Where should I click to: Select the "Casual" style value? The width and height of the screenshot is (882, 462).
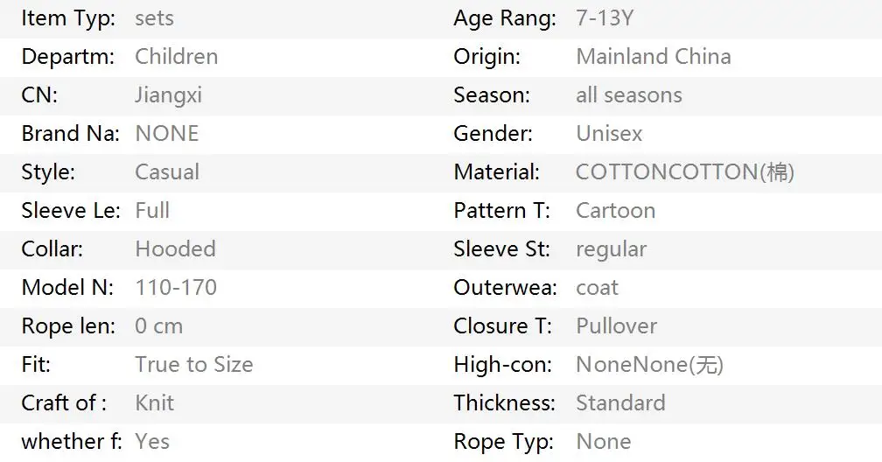(x=166, y=172)
